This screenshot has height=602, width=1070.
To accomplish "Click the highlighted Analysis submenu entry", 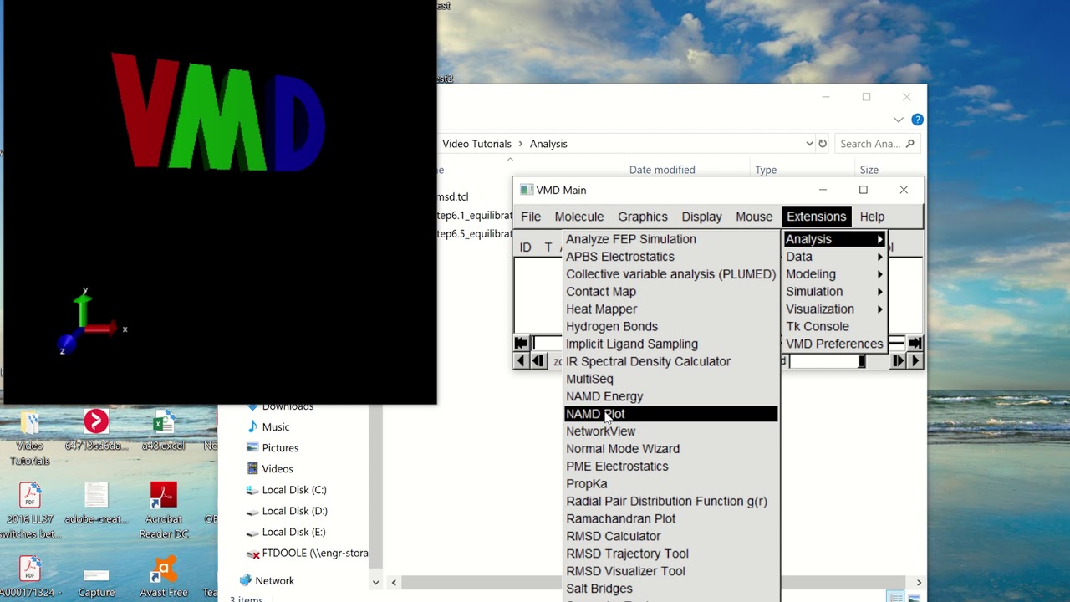I will point(834,239).
